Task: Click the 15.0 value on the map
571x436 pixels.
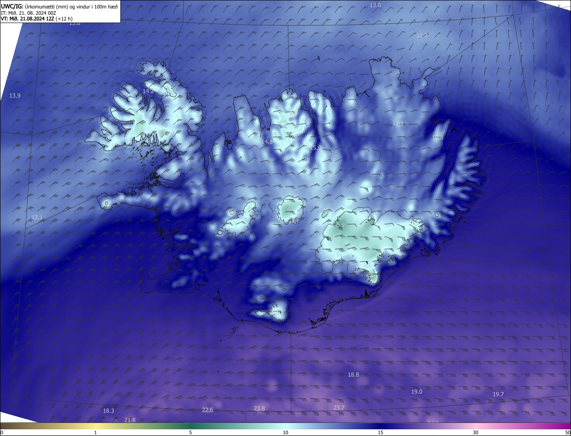Action: [315, 148]
